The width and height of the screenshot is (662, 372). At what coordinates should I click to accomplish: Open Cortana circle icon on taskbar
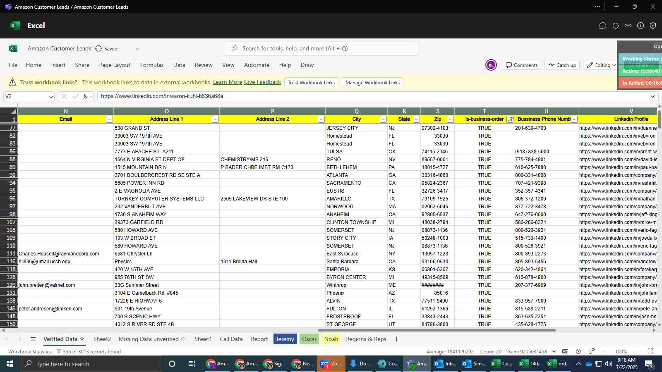[172, 364]
